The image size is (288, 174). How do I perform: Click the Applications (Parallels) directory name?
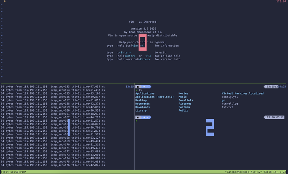pos(154,97)
